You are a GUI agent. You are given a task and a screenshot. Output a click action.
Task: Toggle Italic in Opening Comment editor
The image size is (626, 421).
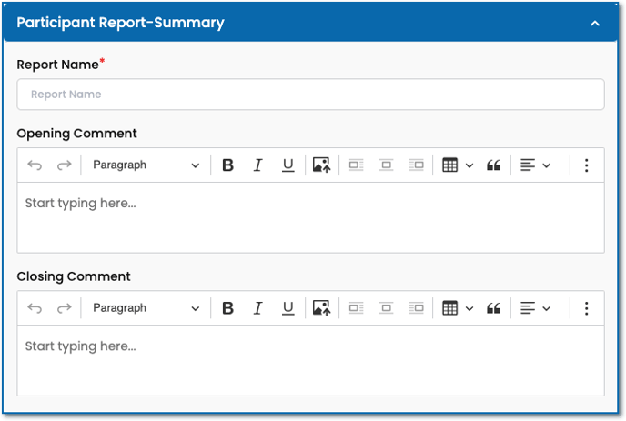coord(257,165)
